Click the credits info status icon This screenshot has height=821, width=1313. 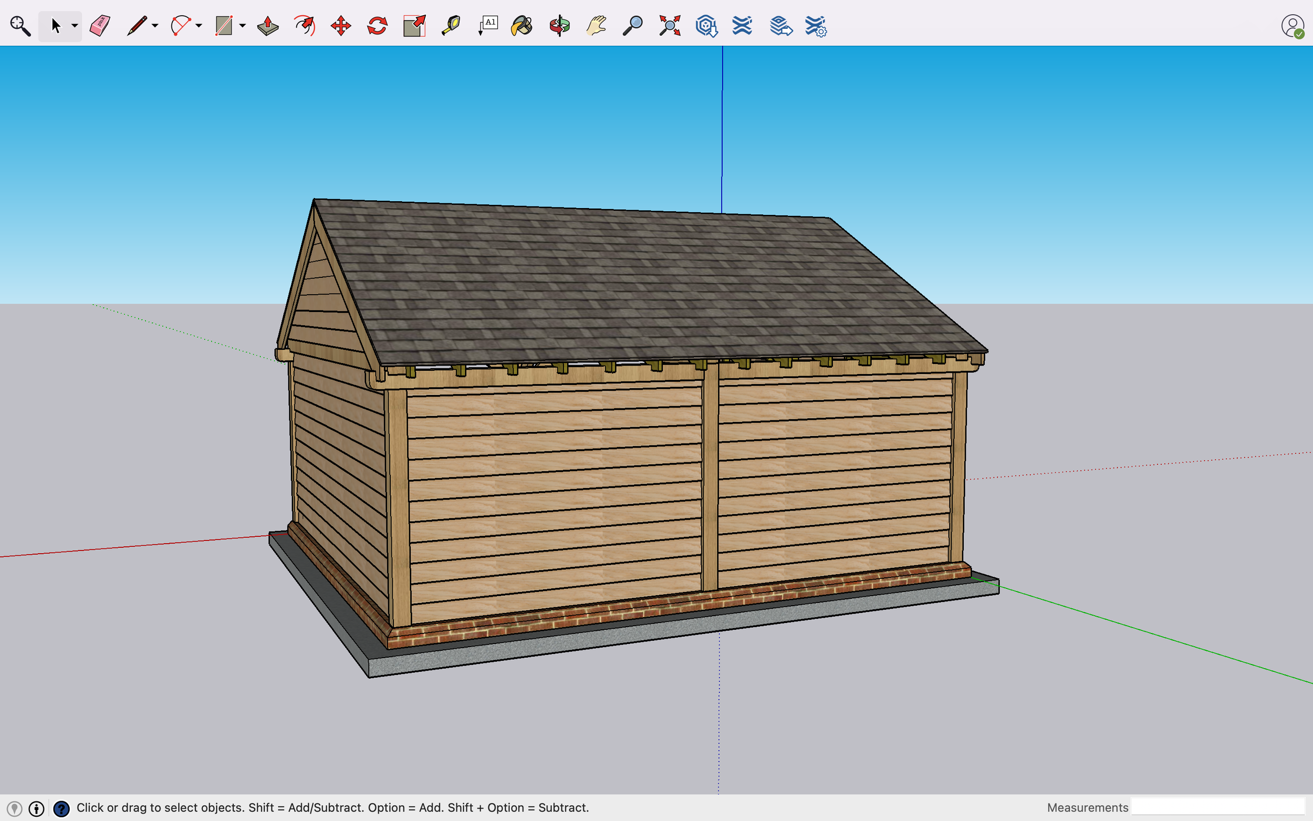36,808
